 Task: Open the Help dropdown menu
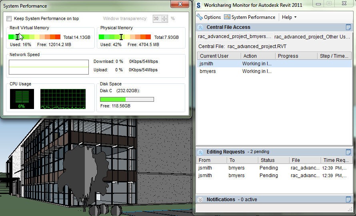pos(289,17)
